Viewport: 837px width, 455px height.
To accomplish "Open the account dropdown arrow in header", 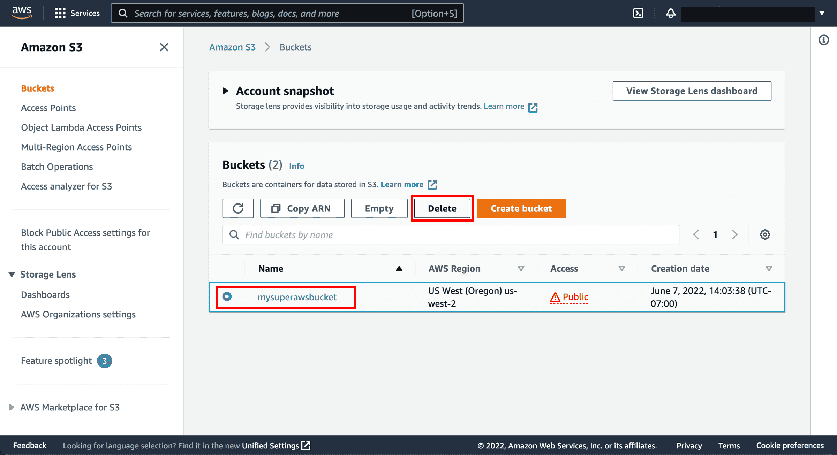I will tap(822, 13).
